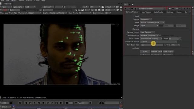
Task: Stop viewer playback
Action: (x=43, y=103)
